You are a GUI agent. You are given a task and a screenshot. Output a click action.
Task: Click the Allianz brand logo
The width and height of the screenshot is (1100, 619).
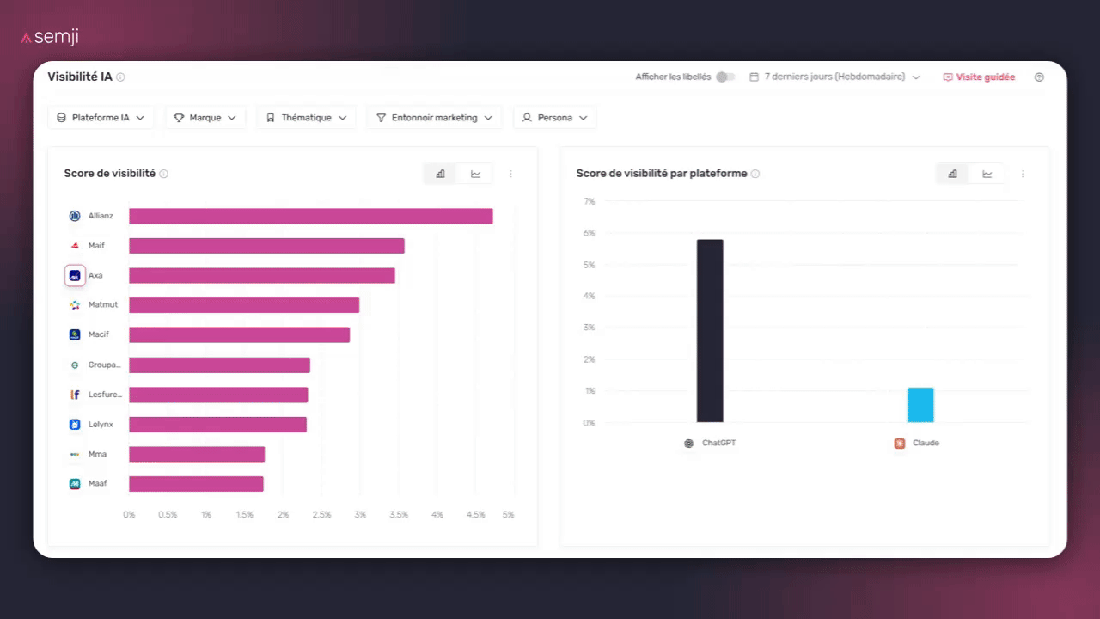click(x=75, y=216)
